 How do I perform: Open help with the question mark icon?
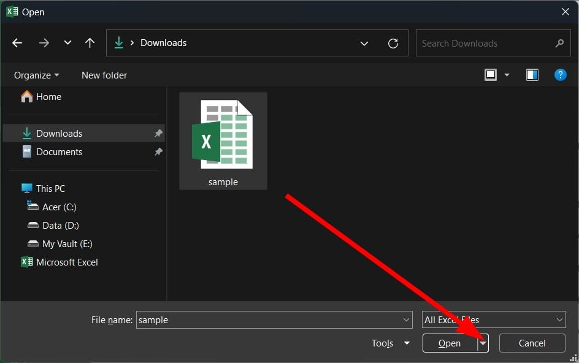(x=560, y=75)
